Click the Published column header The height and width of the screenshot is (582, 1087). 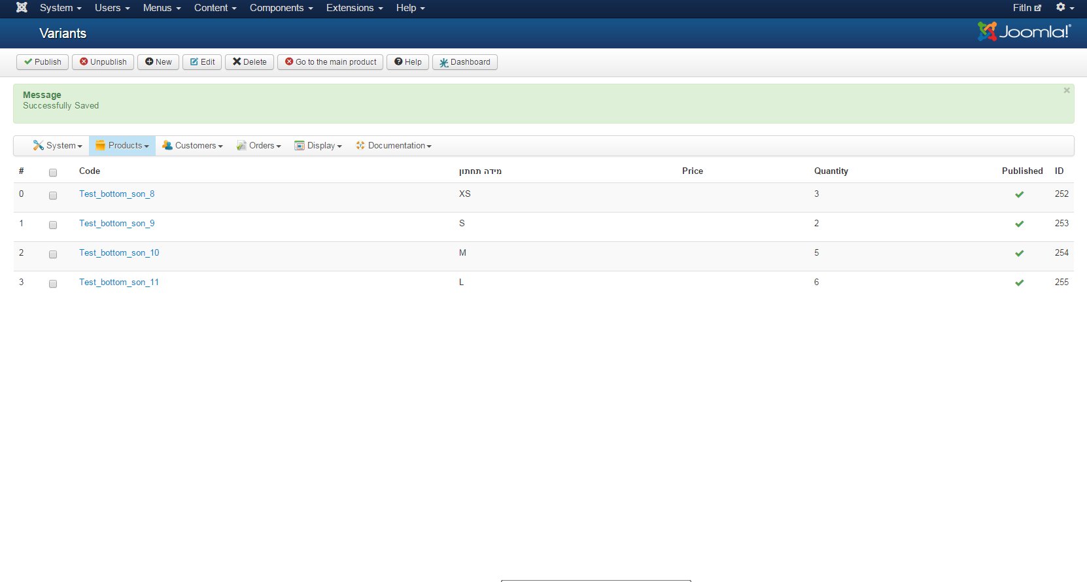(x=1022, y=171)
